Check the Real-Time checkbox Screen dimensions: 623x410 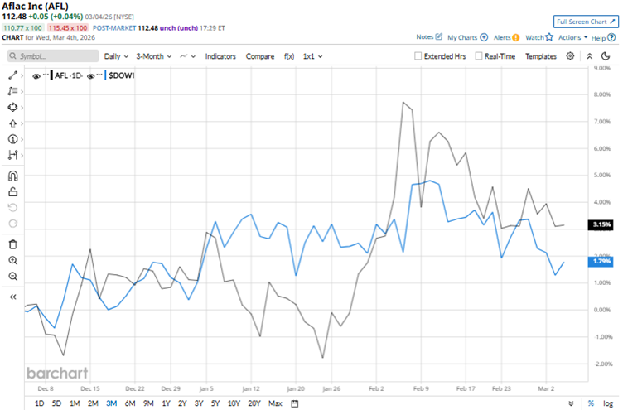tap(477, 56)
